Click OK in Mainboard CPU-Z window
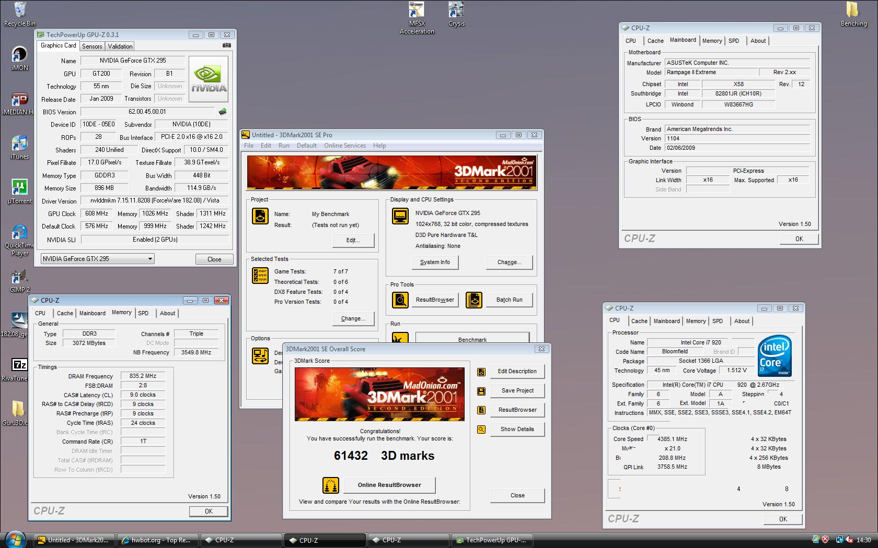Screen dimensions: 878x548 click(x=799, y=239)
